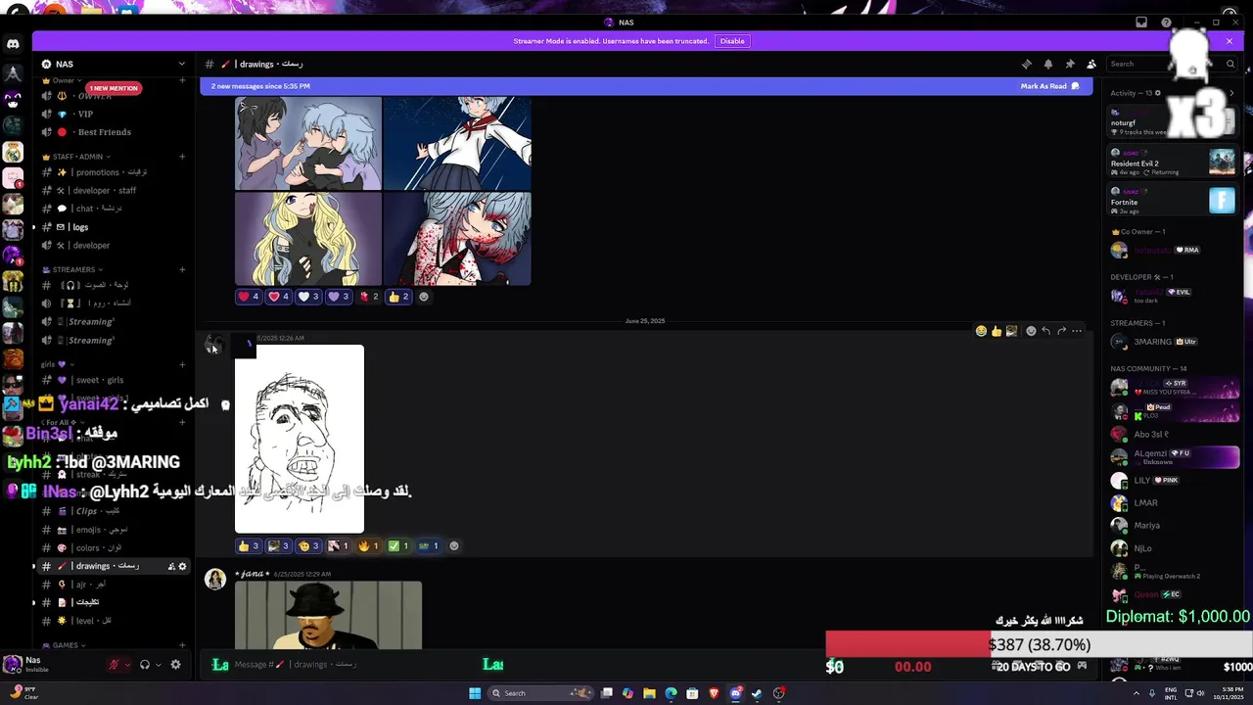Viewport: 1253px width, 705px height.
Task: Open the Inbox icon in title bar
Action: (1141, 23)
